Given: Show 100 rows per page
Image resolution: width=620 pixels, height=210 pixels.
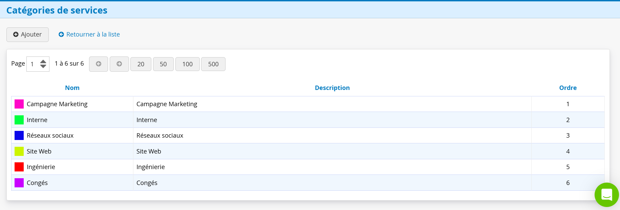Looking at the screenshot, I should [188, 64].
